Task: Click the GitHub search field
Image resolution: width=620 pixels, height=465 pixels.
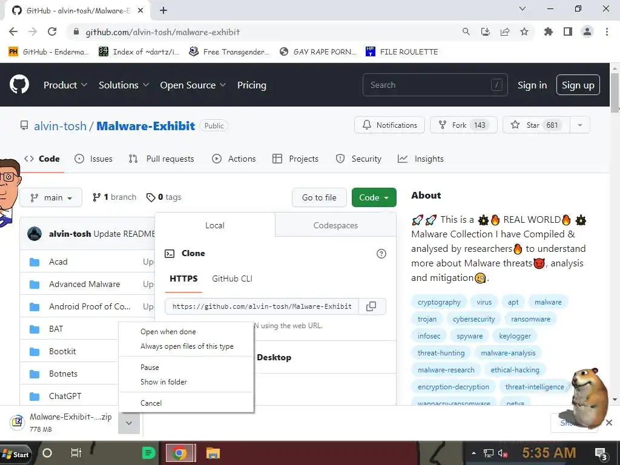Action: pos(435,85)
